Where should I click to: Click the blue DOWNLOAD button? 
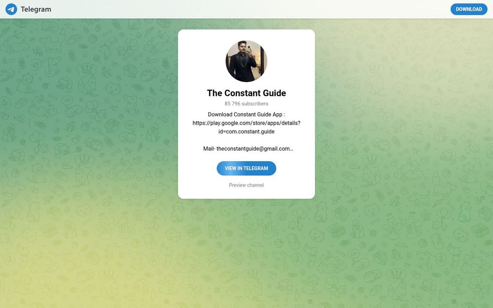469,9
